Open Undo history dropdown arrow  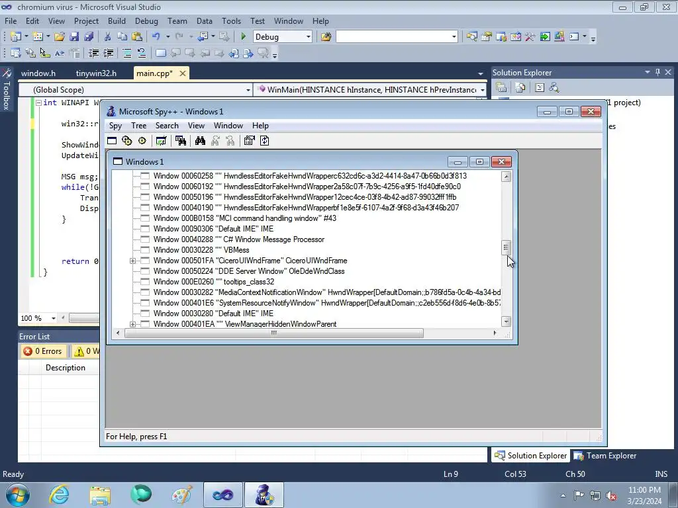pyautogui.click(x=168, y=37)
